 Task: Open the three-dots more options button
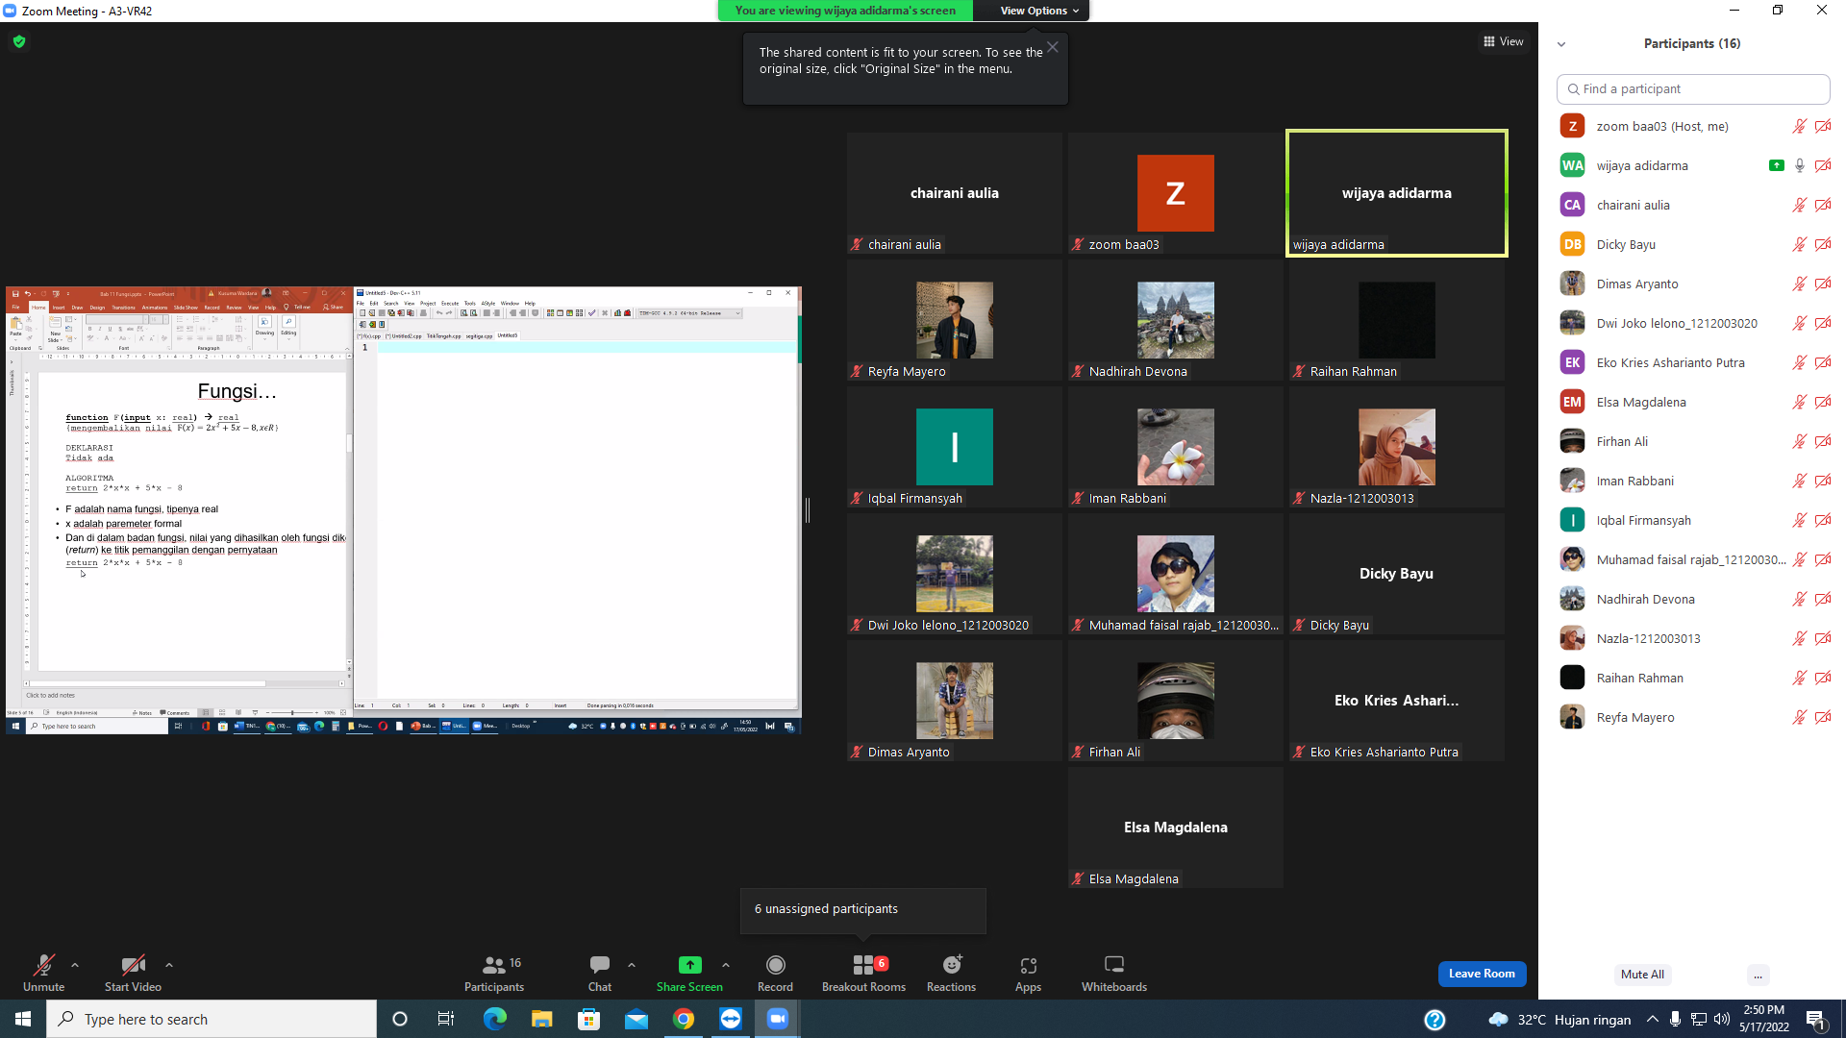coord(1758,975)
